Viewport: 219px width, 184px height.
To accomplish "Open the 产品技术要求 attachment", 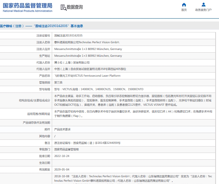I will [62, 129].
